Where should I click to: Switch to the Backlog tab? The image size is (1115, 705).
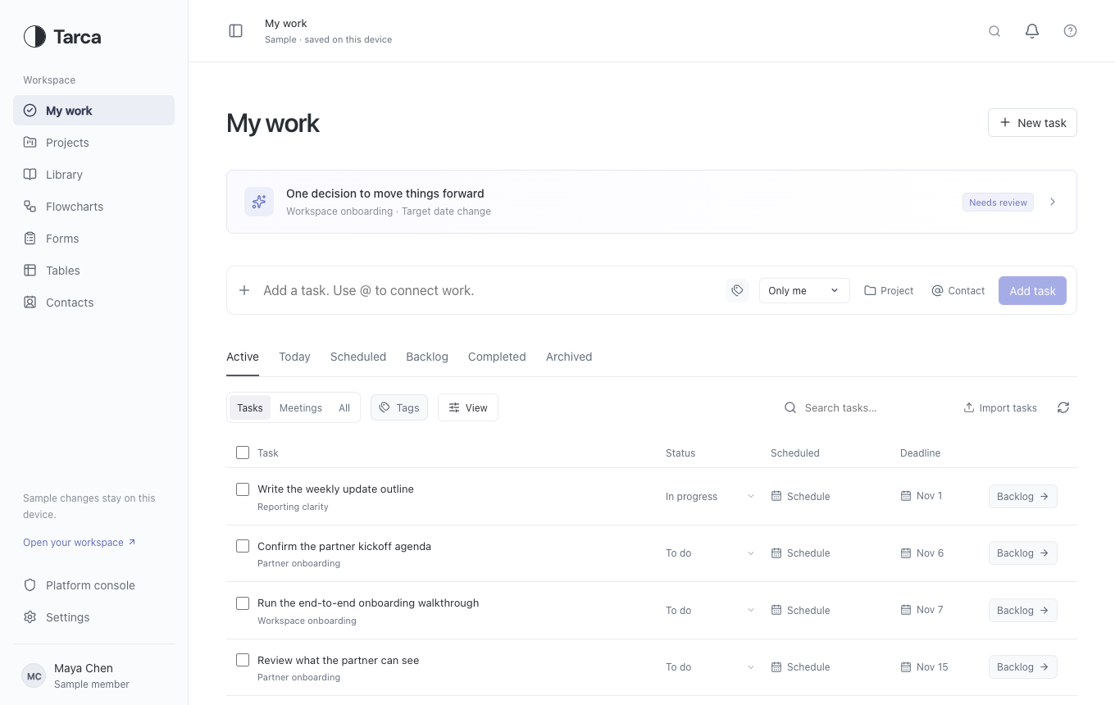click(427, 357)
